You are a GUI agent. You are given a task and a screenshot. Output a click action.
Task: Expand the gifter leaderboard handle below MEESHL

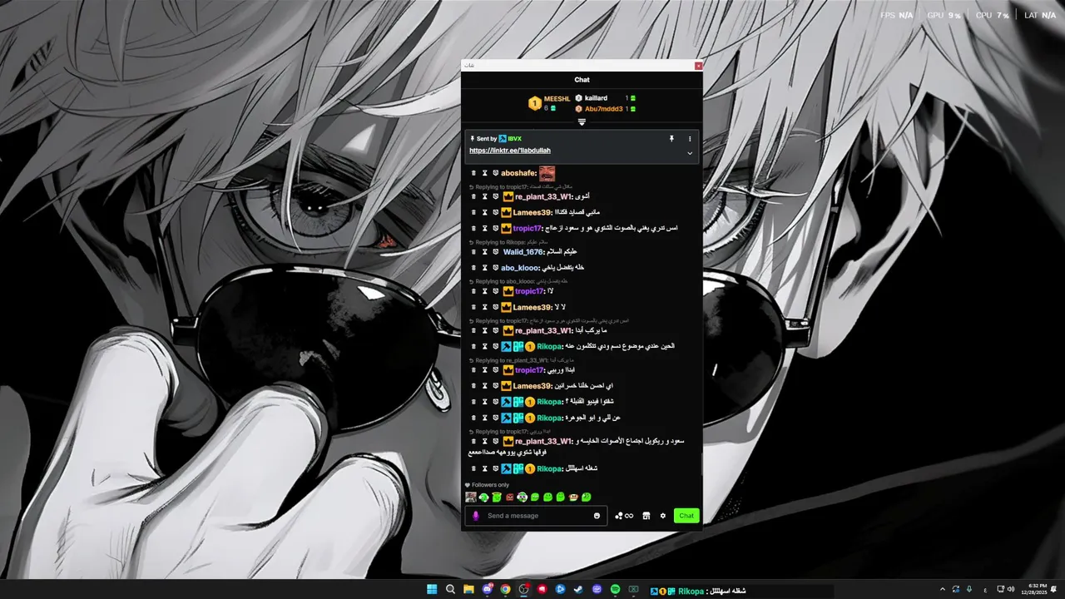(x=582, y=122)
